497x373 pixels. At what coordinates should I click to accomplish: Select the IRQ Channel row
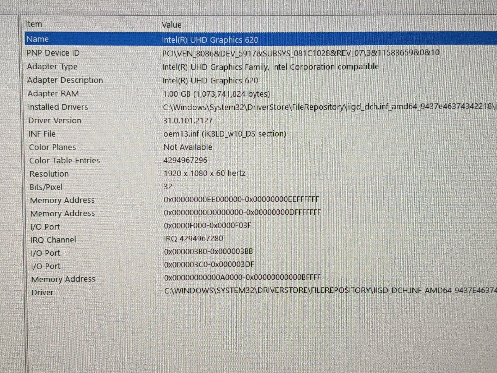[x=53, y=240]
